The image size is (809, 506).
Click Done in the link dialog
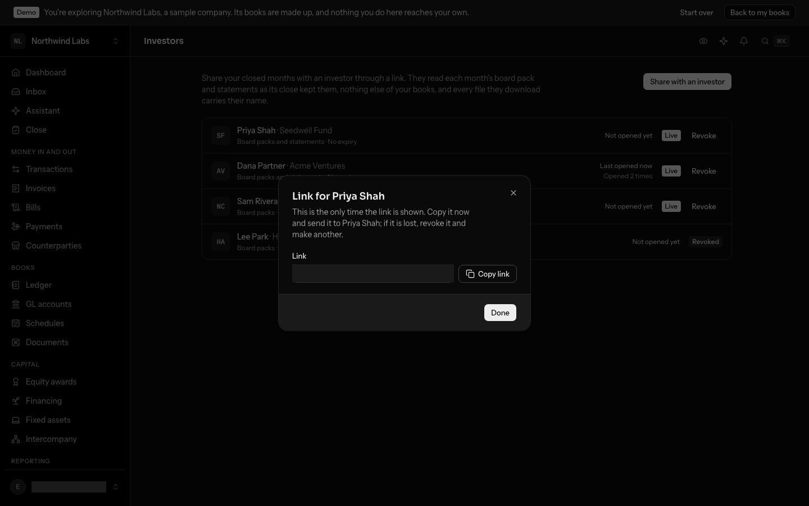pyautogui.click(x=500, y=313)
